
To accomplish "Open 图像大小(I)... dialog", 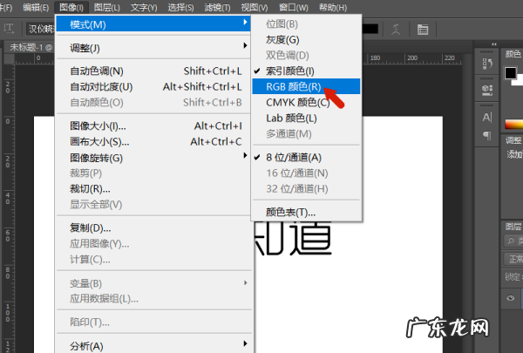I will (153, 126).
